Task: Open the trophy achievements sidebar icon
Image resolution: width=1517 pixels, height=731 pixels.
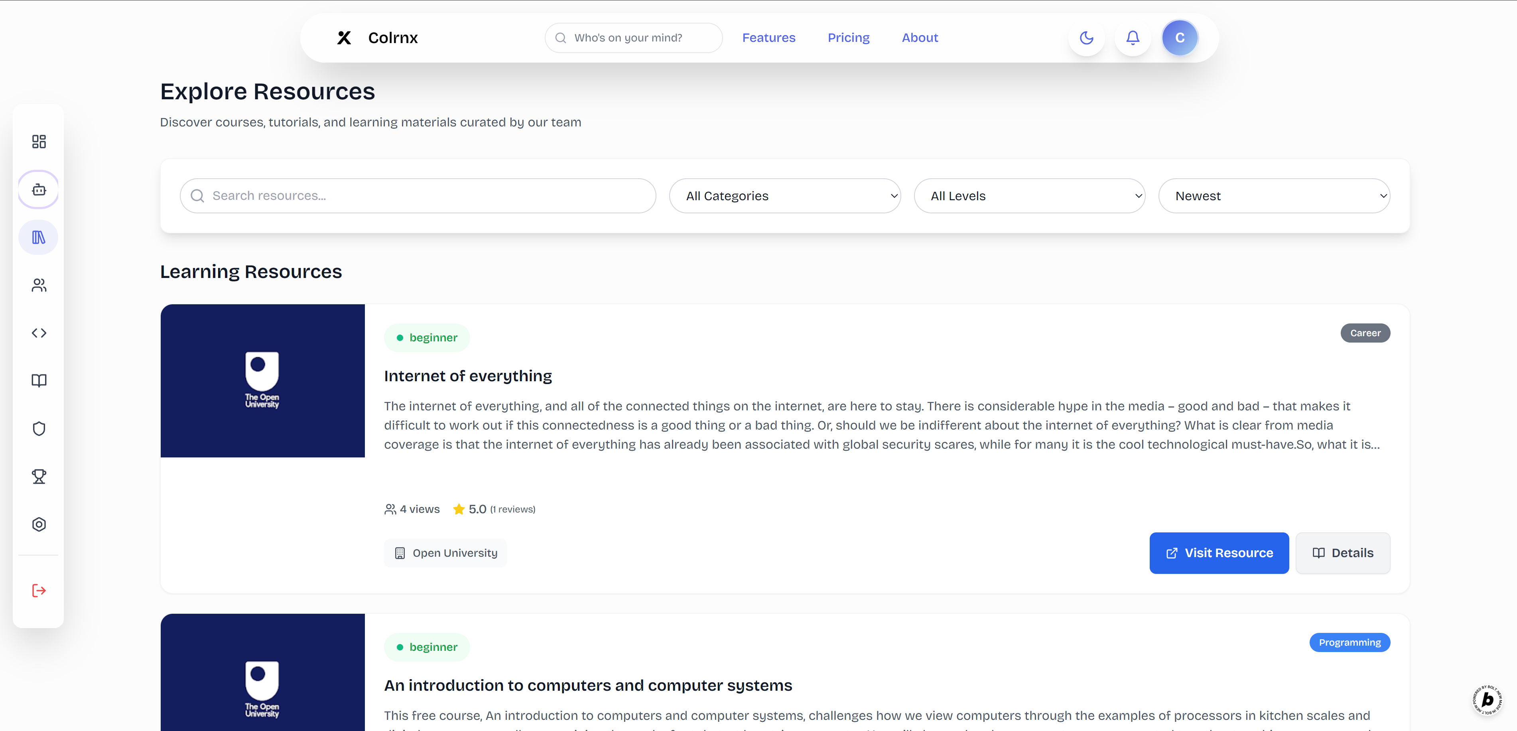Action: click(x=39, y=476)
